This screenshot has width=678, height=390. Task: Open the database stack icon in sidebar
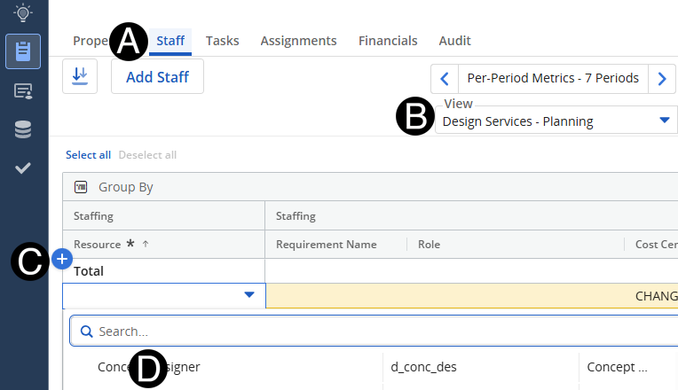pyautogui.click(x=23, y=130)
